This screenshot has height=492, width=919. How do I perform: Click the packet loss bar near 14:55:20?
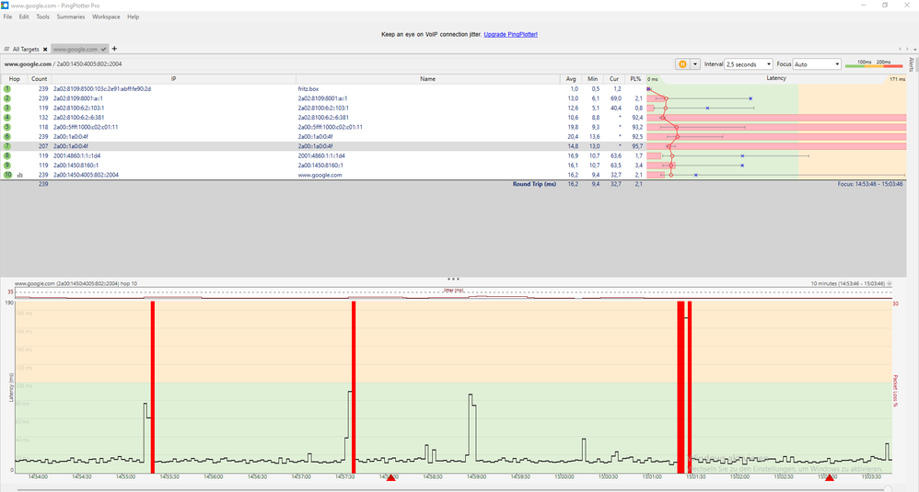pos(152,386)
